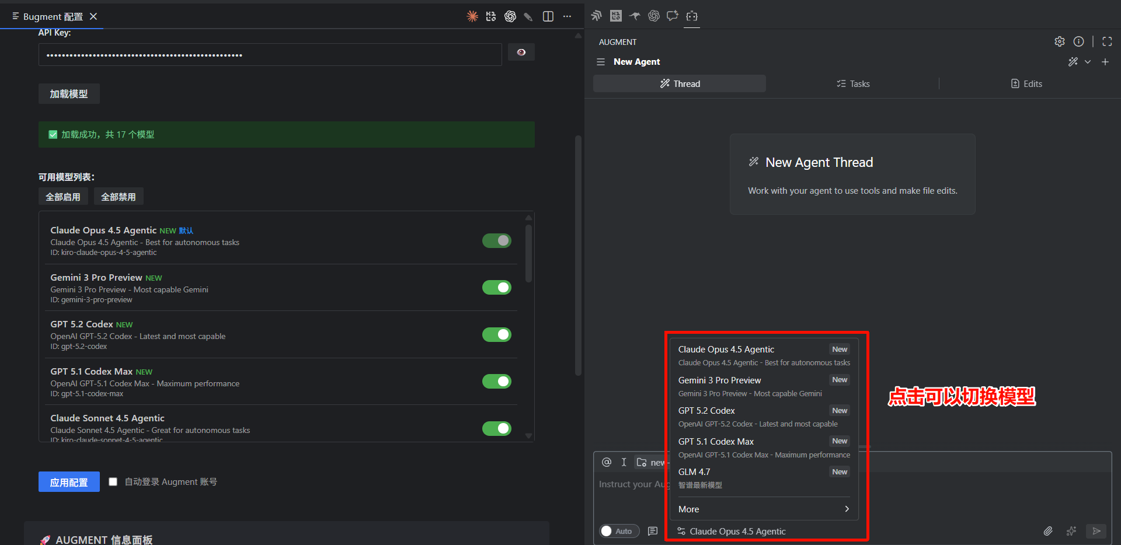Click the orange Claude starburst icon in editor toolbar
The image size is (1121, 545).
[472, 16]
